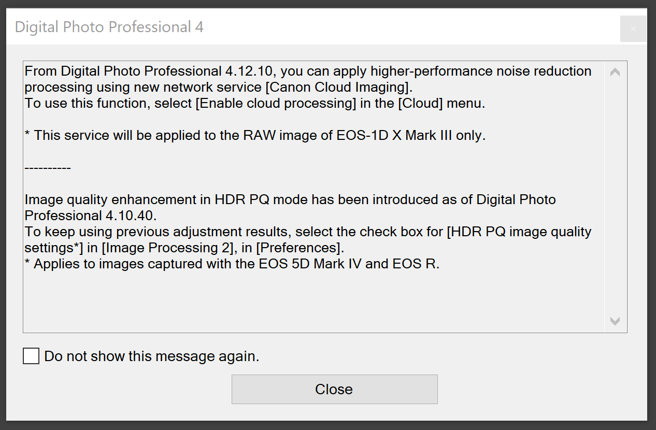Click the "[Preferences]" text in the message

296,248
